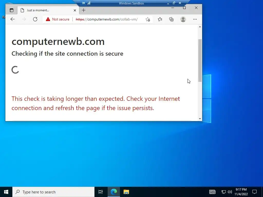Open a new tab with plus button
Image resolution: width=263 pixels, height=197 pixels.
83,10
